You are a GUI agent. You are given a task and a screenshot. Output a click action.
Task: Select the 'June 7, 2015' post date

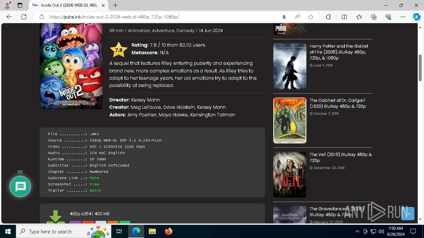pyautogui.click(x=323, y=65)
